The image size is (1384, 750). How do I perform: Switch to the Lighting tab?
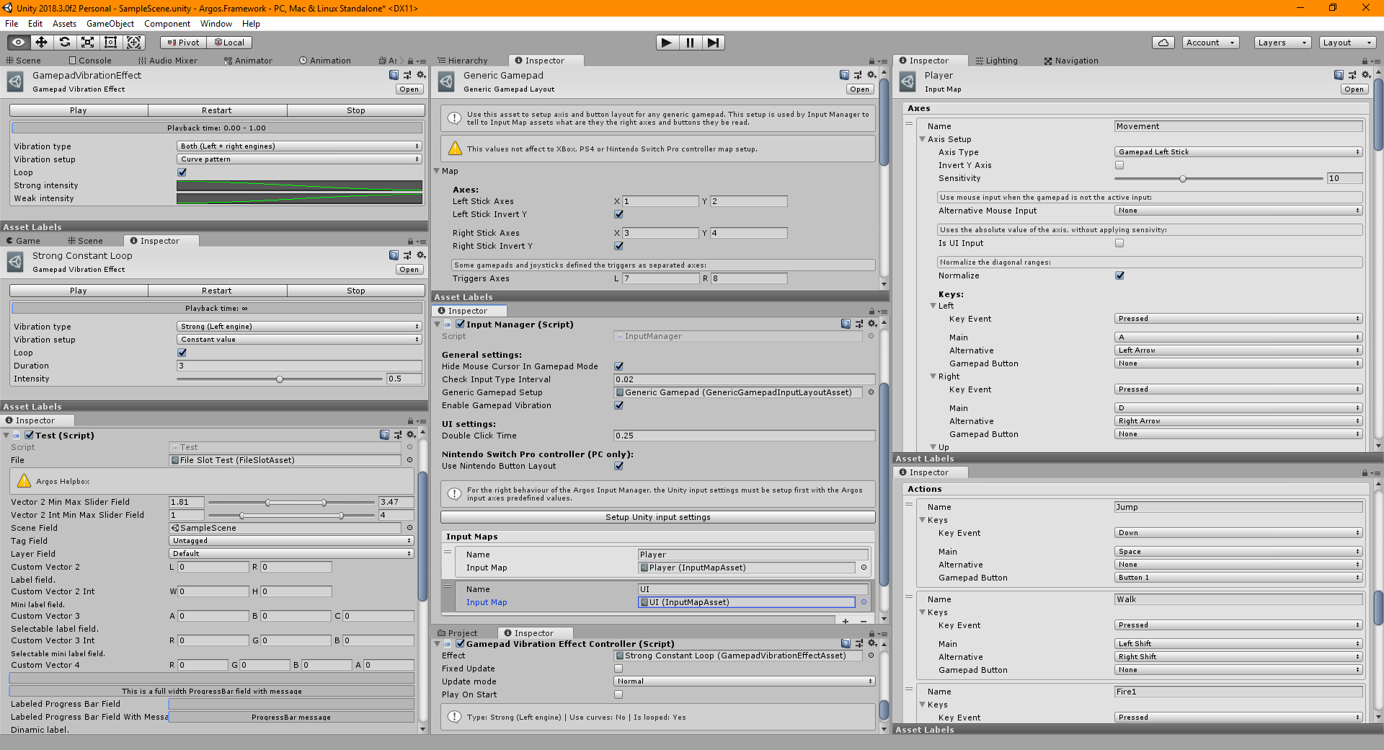1002,61
